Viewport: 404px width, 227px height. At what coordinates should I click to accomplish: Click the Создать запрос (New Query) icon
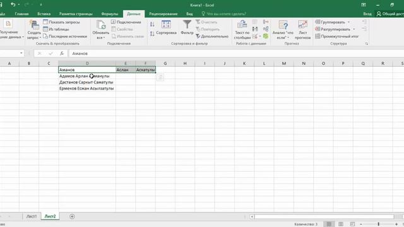click(34, 25)
